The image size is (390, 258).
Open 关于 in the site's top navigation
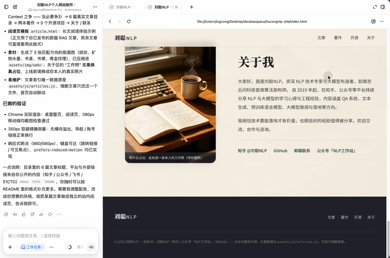pos(371,38)
